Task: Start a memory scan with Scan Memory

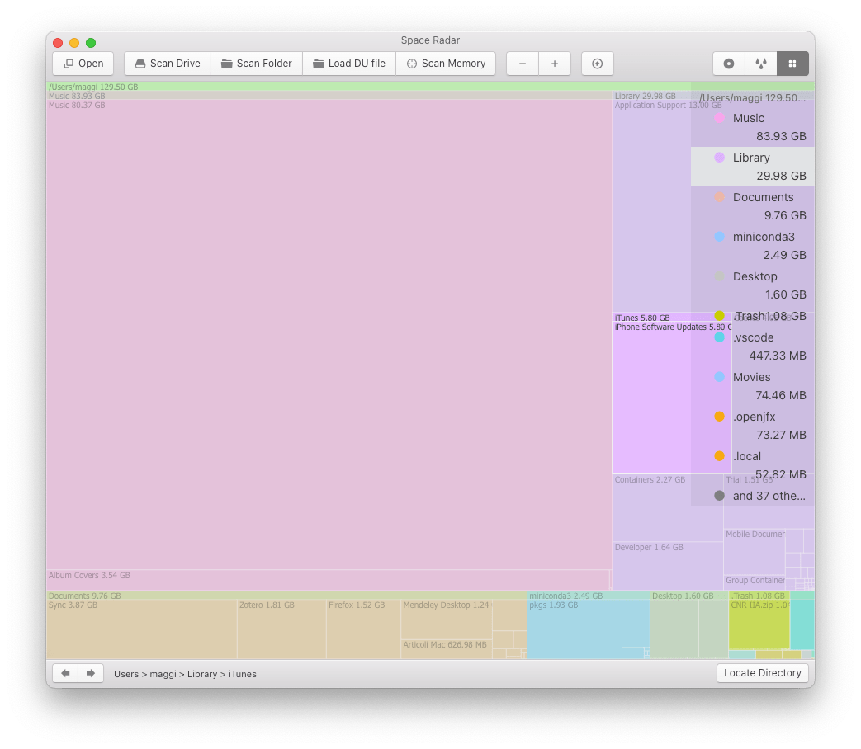Action: (x=445, y=64)
